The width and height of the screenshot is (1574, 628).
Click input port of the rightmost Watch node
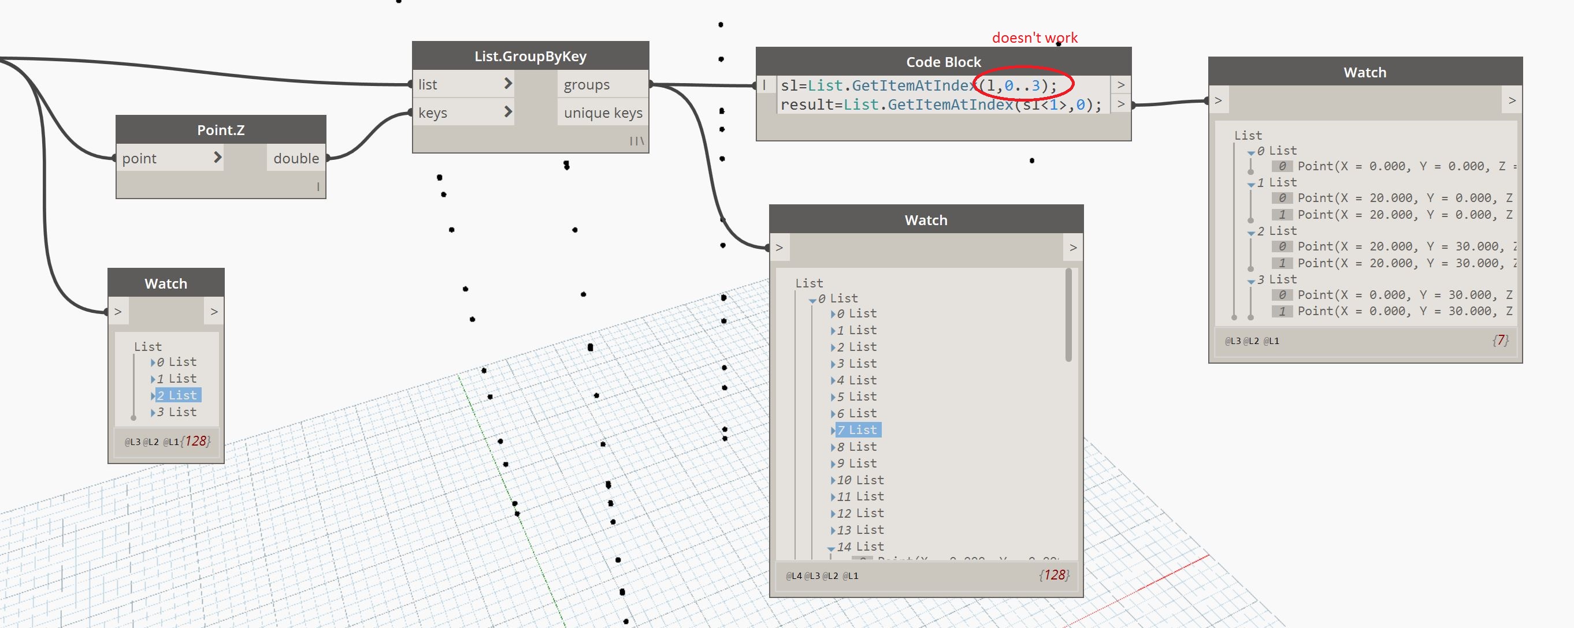pyautogui.click(x=1218, y=100)
